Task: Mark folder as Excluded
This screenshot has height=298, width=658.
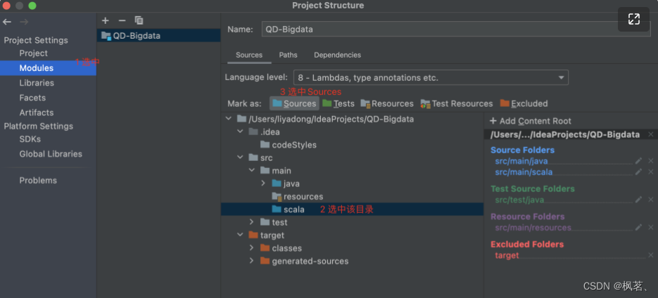Action: click(x=524, y=103)
